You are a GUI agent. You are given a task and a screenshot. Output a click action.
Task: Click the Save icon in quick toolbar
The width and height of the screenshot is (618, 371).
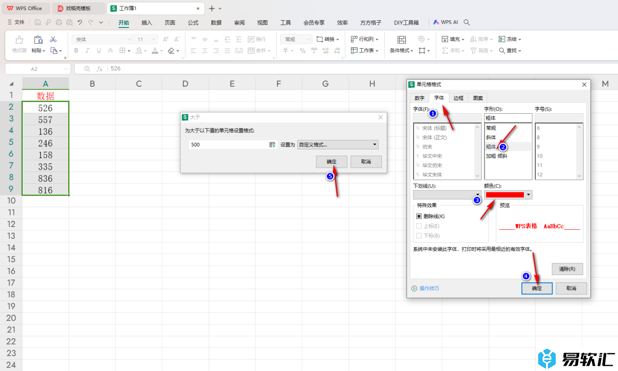(x=38, y=22)
